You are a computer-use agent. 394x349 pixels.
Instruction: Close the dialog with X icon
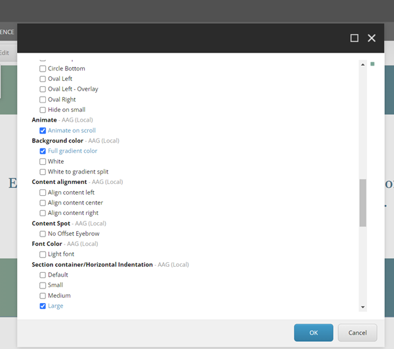point(372,38)
